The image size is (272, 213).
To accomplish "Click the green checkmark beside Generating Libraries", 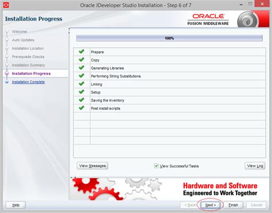I will point(81,68).
